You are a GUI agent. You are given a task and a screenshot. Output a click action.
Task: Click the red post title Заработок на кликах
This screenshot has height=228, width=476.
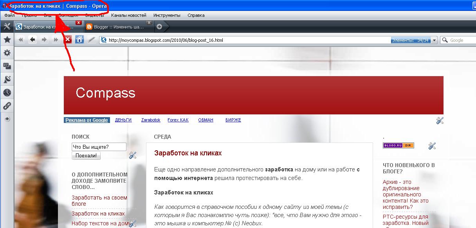pos(188,153)
